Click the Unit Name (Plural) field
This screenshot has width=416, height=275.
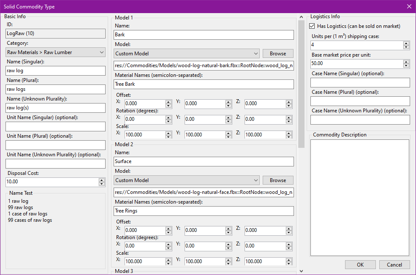coord(55,145)
